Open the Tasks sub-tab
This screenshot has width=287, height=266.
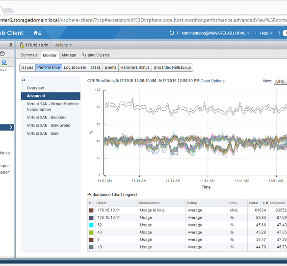pos(95,67)
